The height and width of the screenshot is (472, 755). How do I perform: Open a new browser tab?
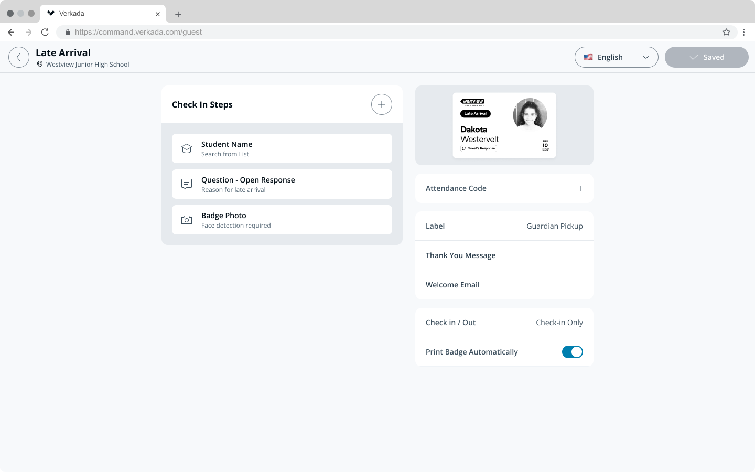pyautogui.click(x=178, y=14)
